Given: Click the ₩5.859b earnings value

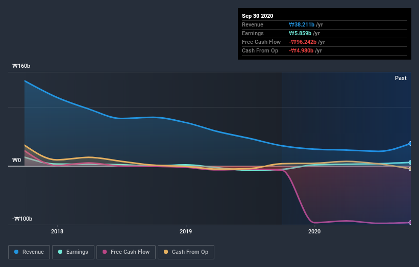Looking at the screenshot, I should coord(300,33).
